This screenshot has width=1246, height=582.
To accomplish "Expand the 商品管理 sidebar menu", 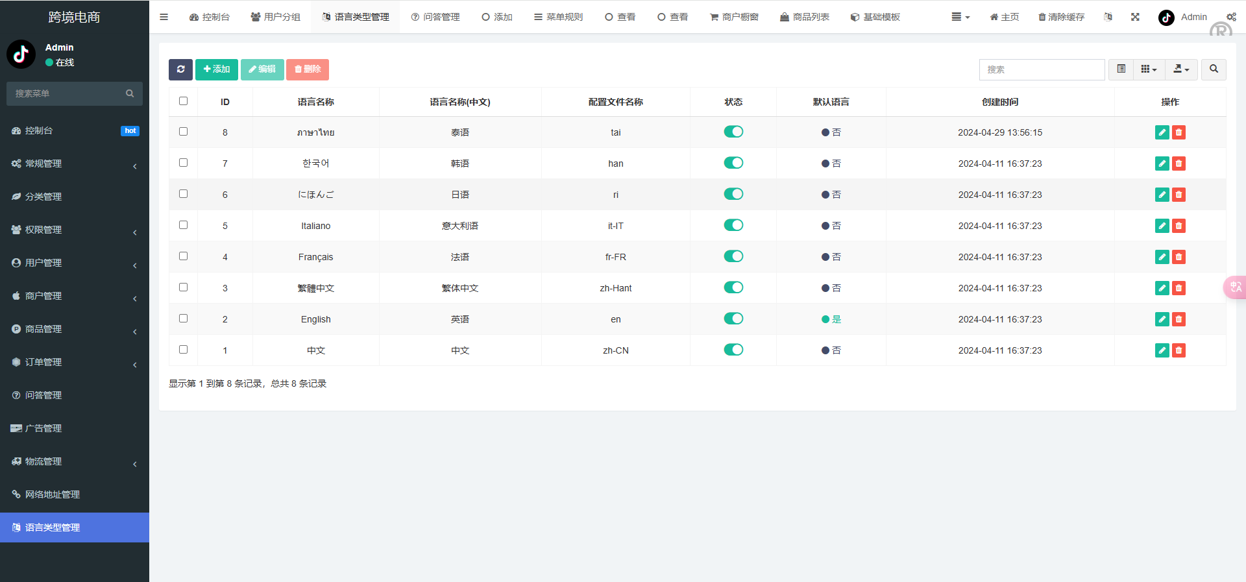I will coord(75,329).
